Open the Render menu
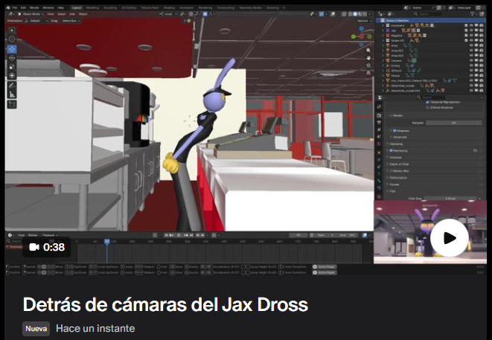 34,7
